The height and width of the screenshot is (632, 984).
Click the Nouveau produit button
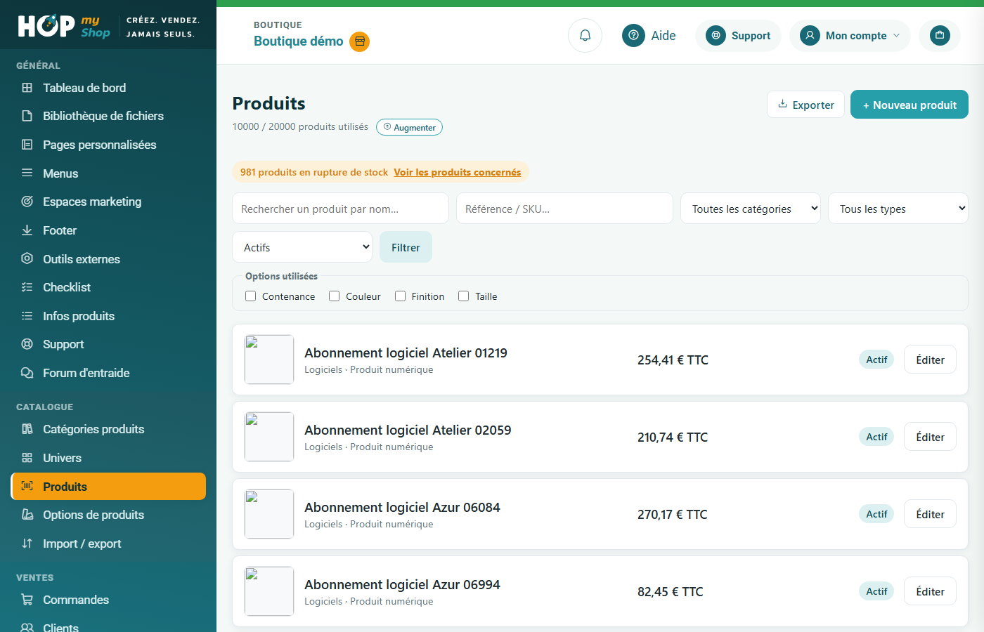[x=909, y=105]
